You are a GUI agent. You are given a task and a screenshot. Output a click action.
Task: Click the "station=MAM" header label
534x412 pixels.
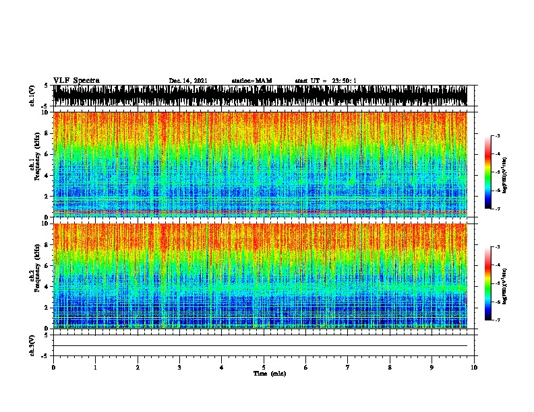click(x=251, y=81)
